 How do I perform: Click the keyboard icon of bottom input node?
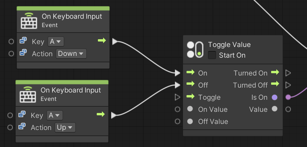pos(28,94)
